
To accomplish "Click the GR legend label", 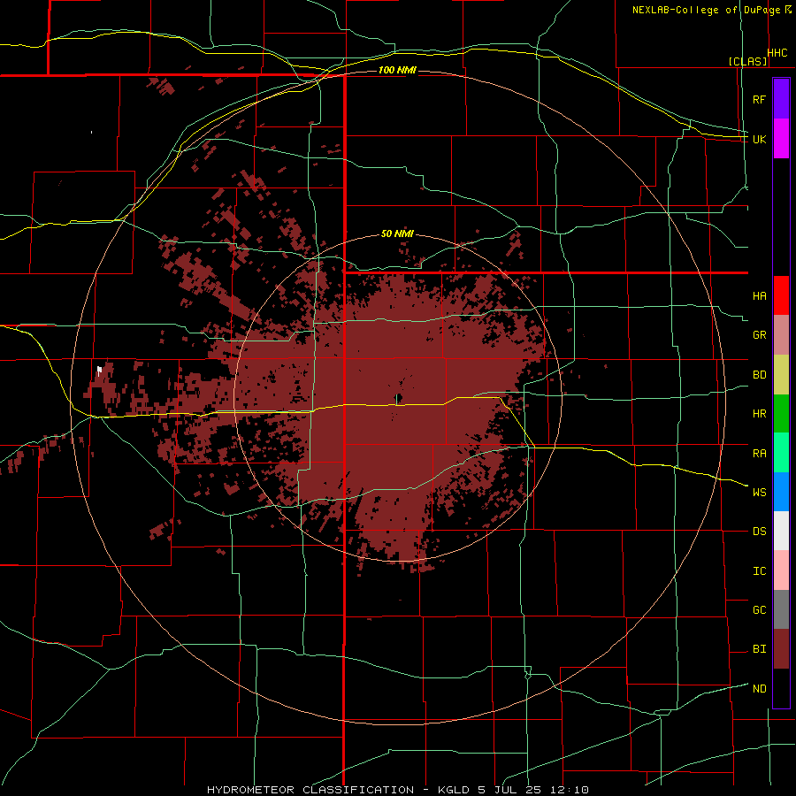I will pyautogui.click(x=759, y=335).
